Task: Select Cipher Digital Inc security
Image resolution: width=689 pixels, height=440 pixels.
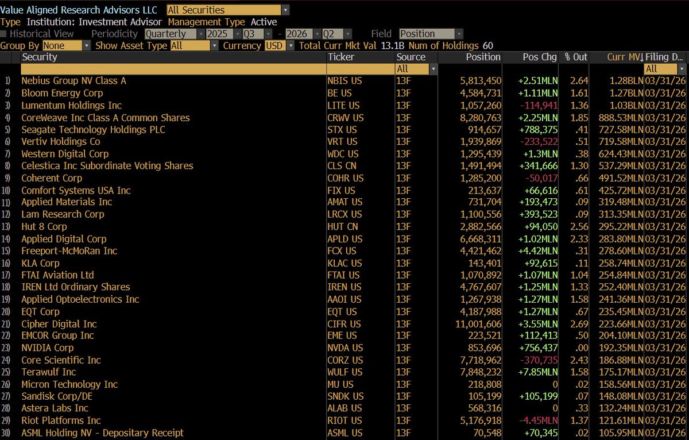Action: 59,324
